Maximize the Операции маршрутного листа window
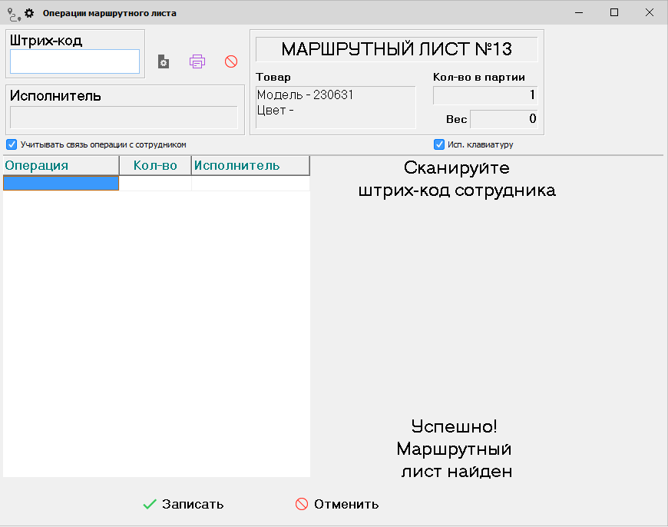 tap(614, 13)
